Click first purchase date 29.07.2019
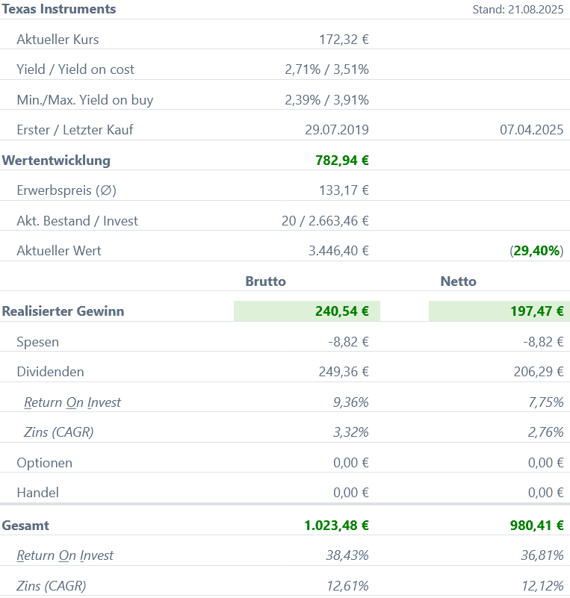The height and width of the screenshot is (598, 570). 336,130
